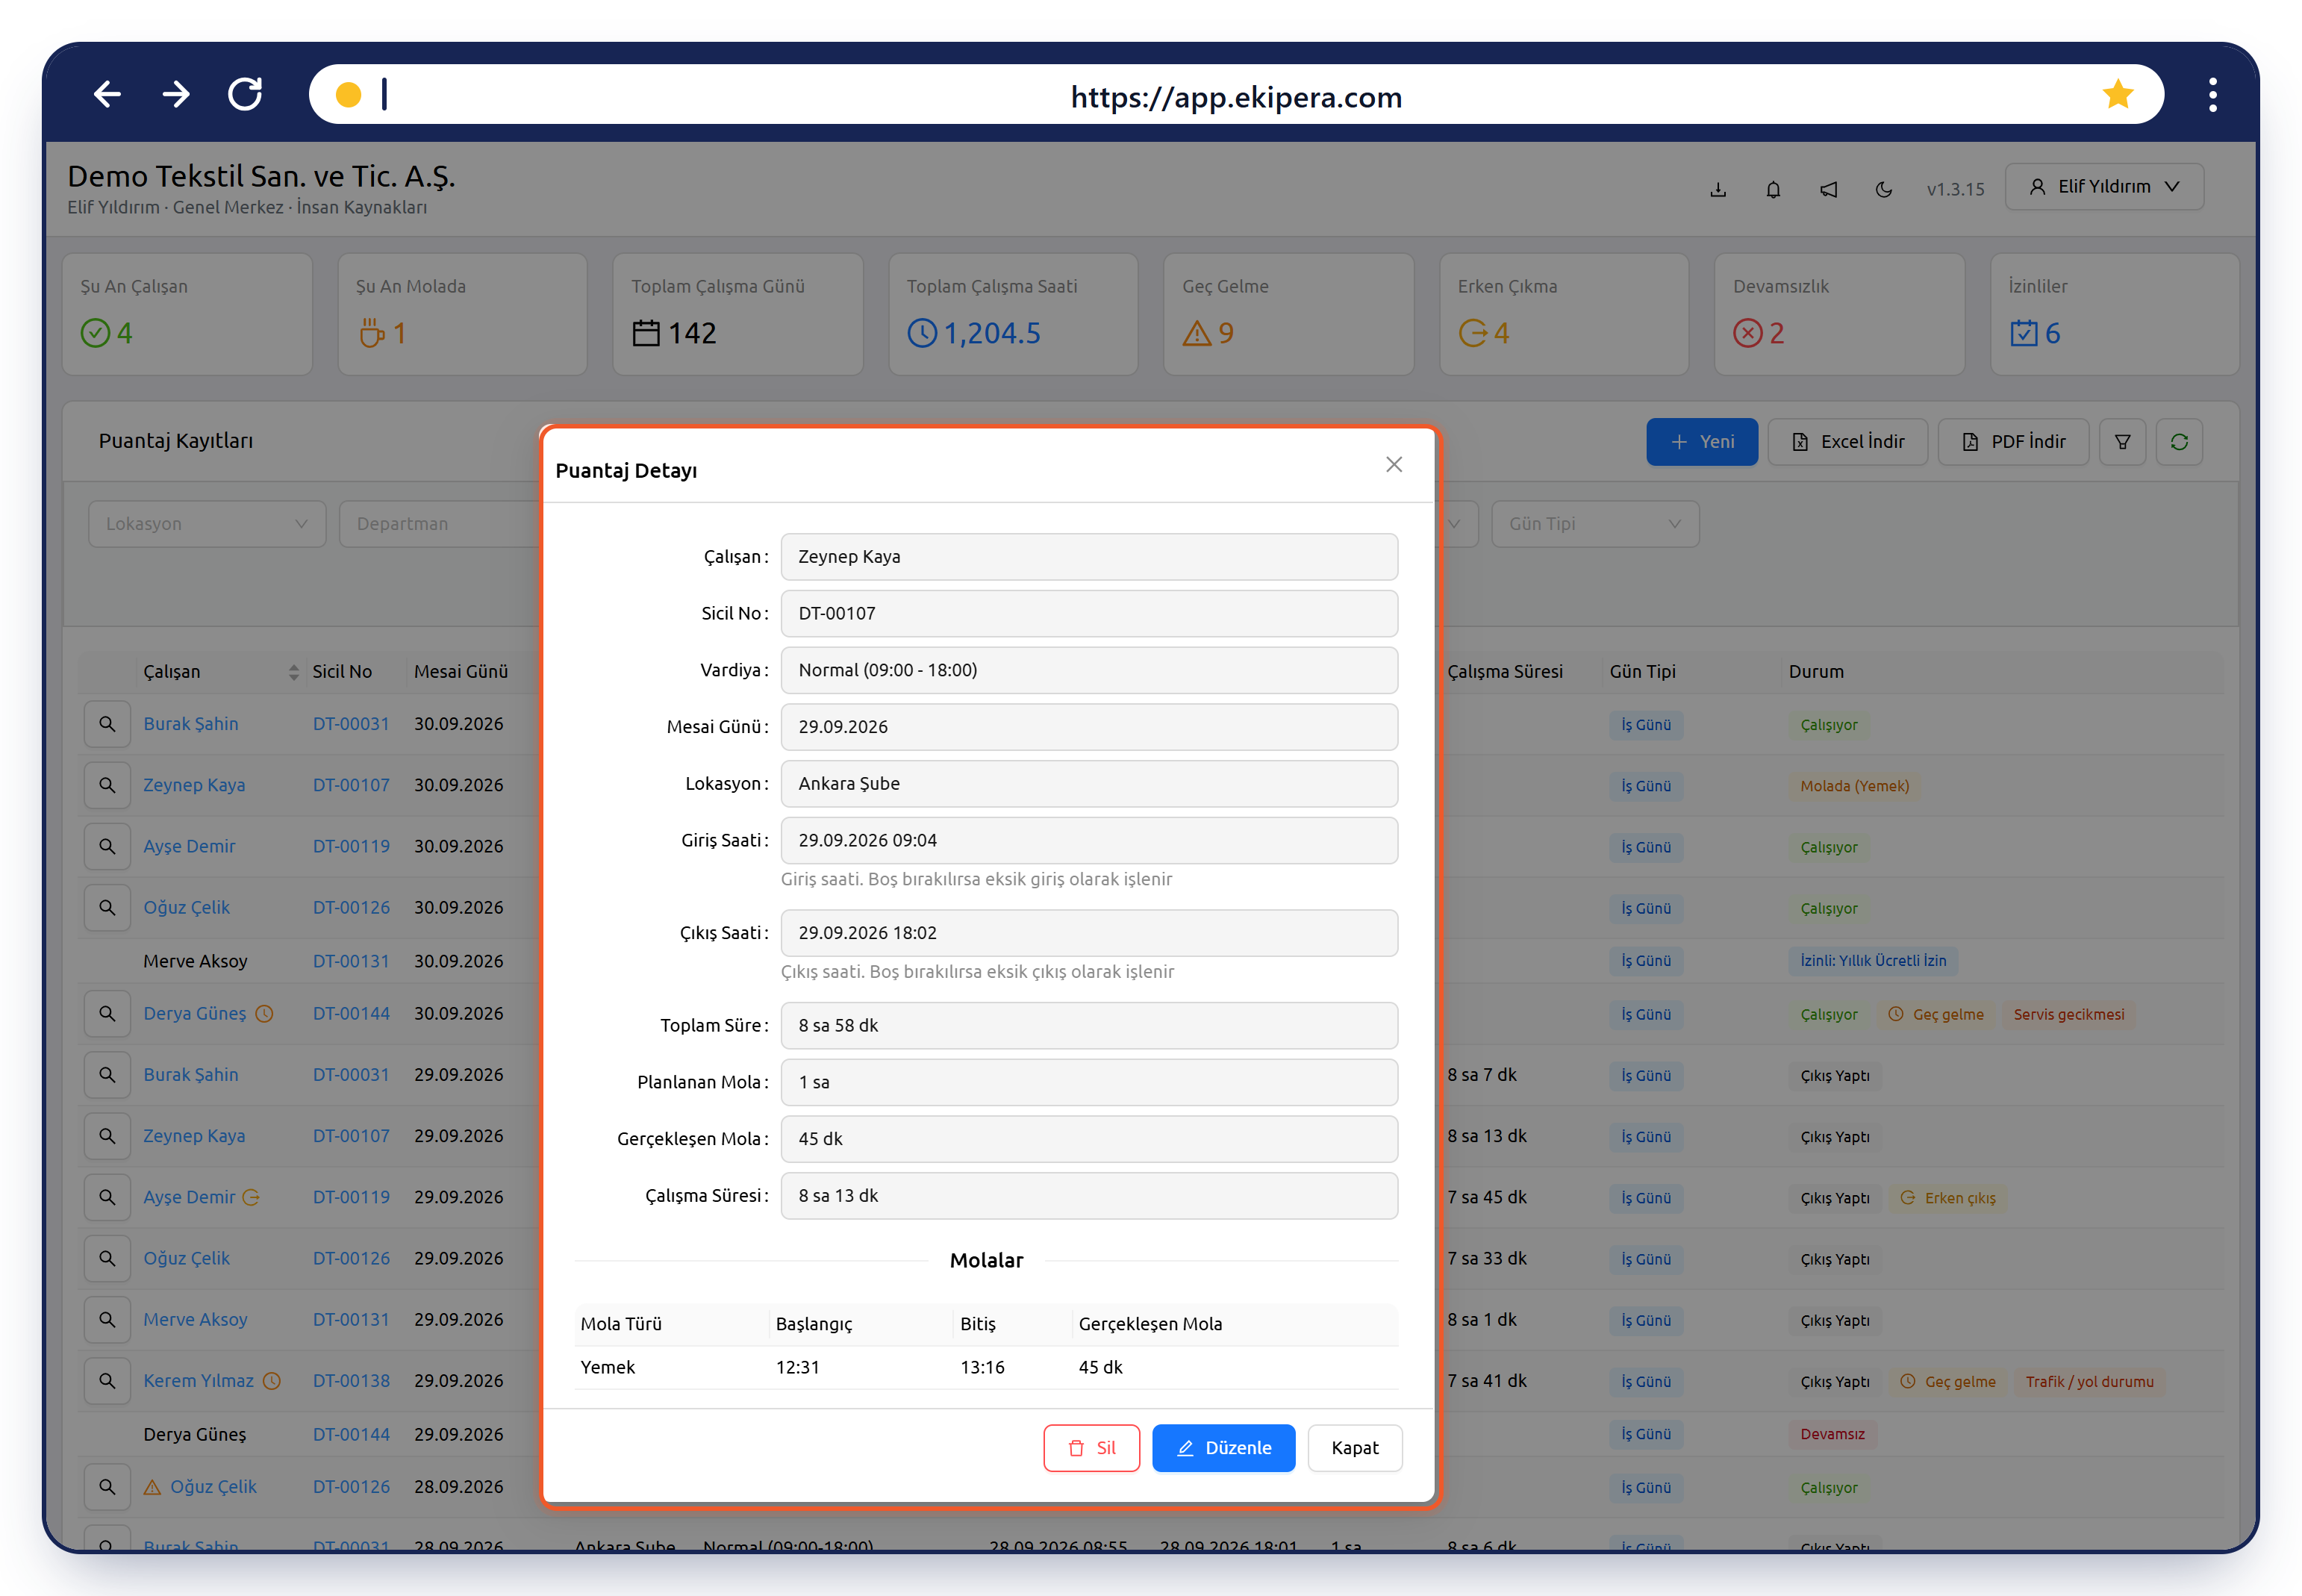Bookmark page with star icon
Viewport: 2302px width, 1596px height.
click(2117, 95)
